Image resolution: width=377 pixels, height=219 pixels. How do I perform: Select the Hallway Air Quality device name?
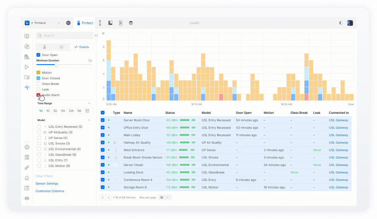(x=137, y=142)
